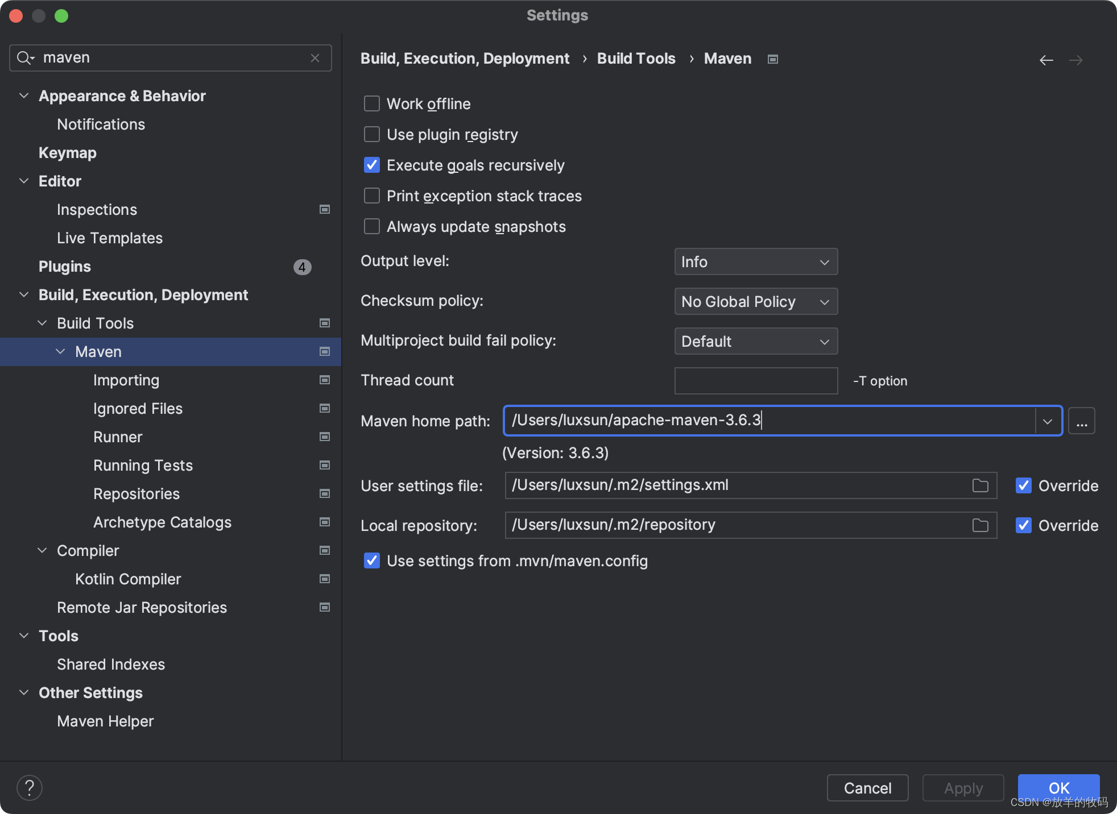Enable Use plugin registry checkbox
The image size is (1117, 814).
(x=372, y=134)
